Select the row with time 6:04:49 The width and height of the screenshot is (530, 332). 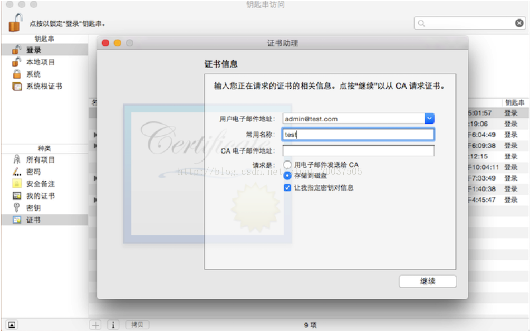pyautogui.click(x=498, y=135)
